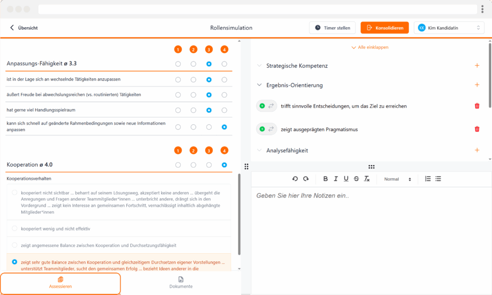Switch to the Assessieren tab

click(61, 283)
